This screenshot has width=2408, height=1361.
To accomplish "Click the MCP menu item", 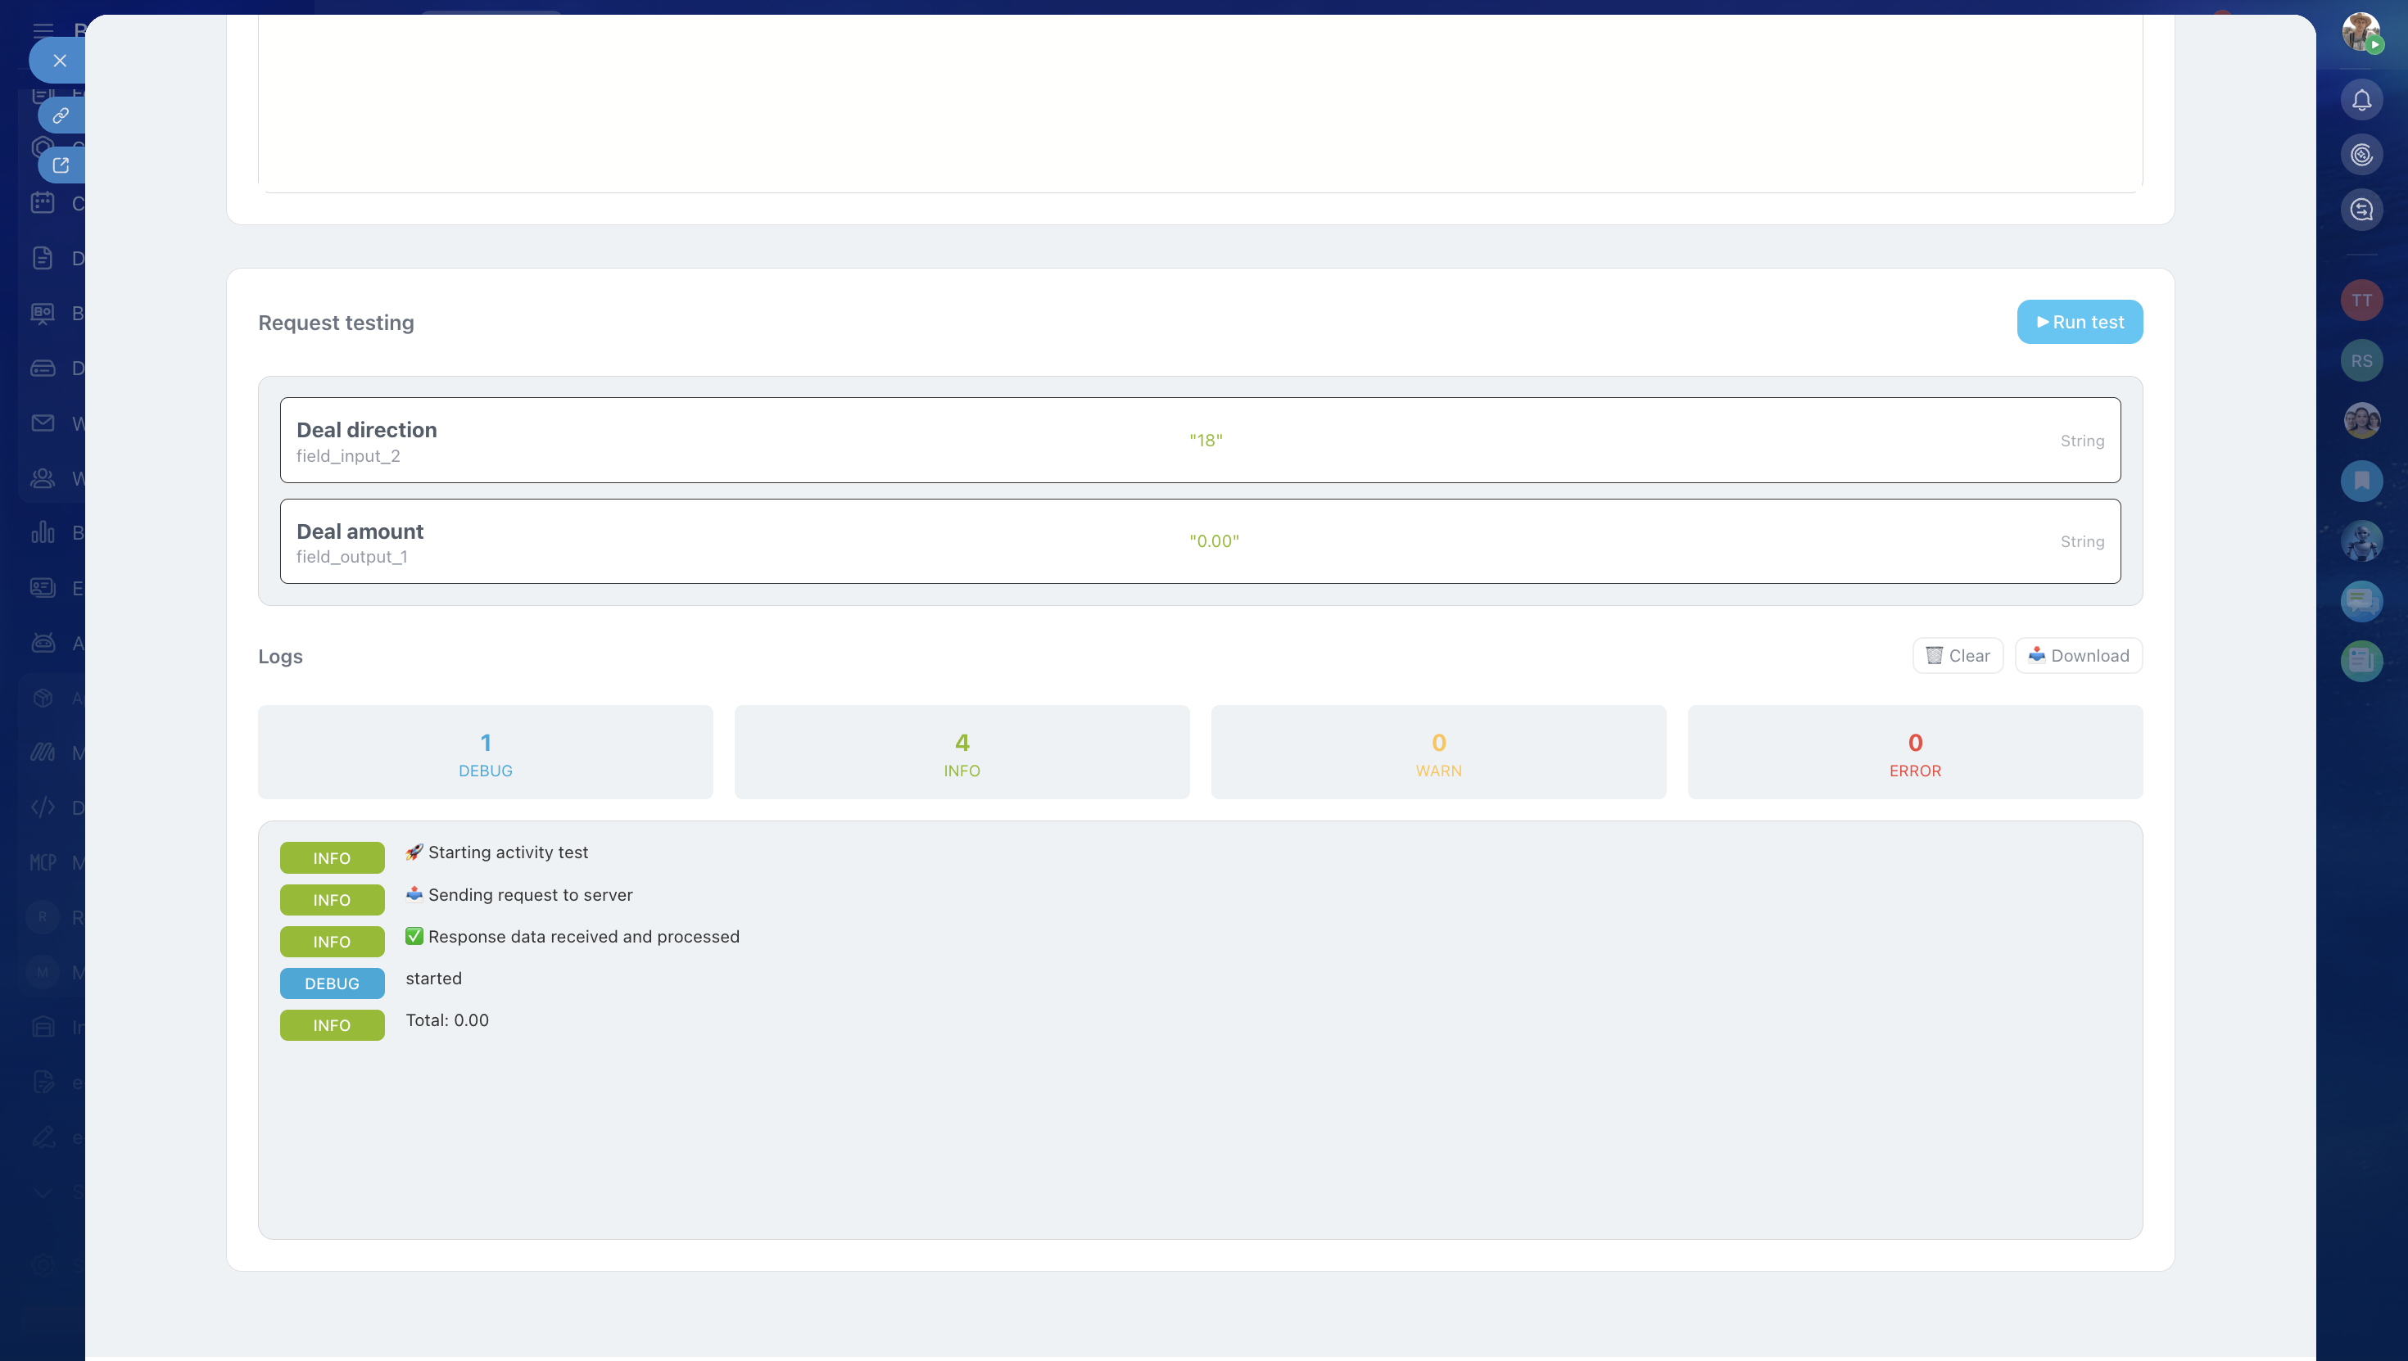I will click(43, 861).
